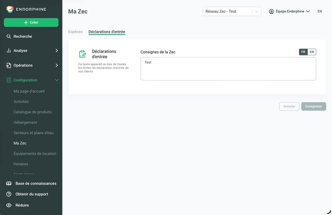
Task: Click the network selector arrow
Action: 257,11
